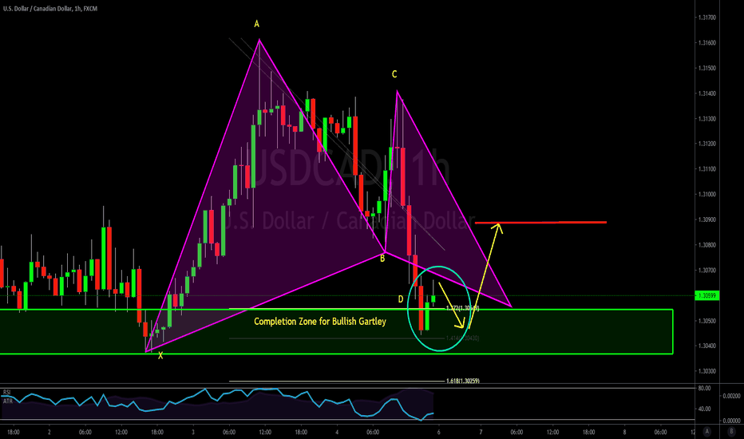The height and width of the screenshot is (439, 744).
Task: Click date label '7' on time axis
Action: pyautogui.click(x=481, y=432)
